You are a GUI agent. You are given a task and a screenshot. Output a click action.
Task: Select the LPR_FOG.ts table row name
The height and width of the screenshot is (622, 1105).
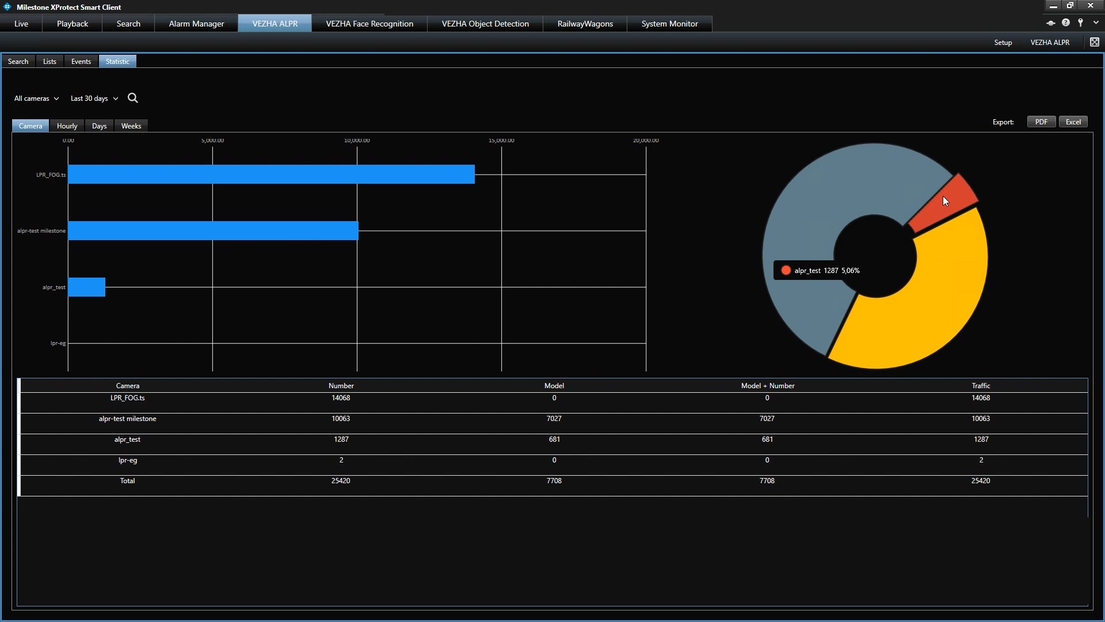click(128, 398)
